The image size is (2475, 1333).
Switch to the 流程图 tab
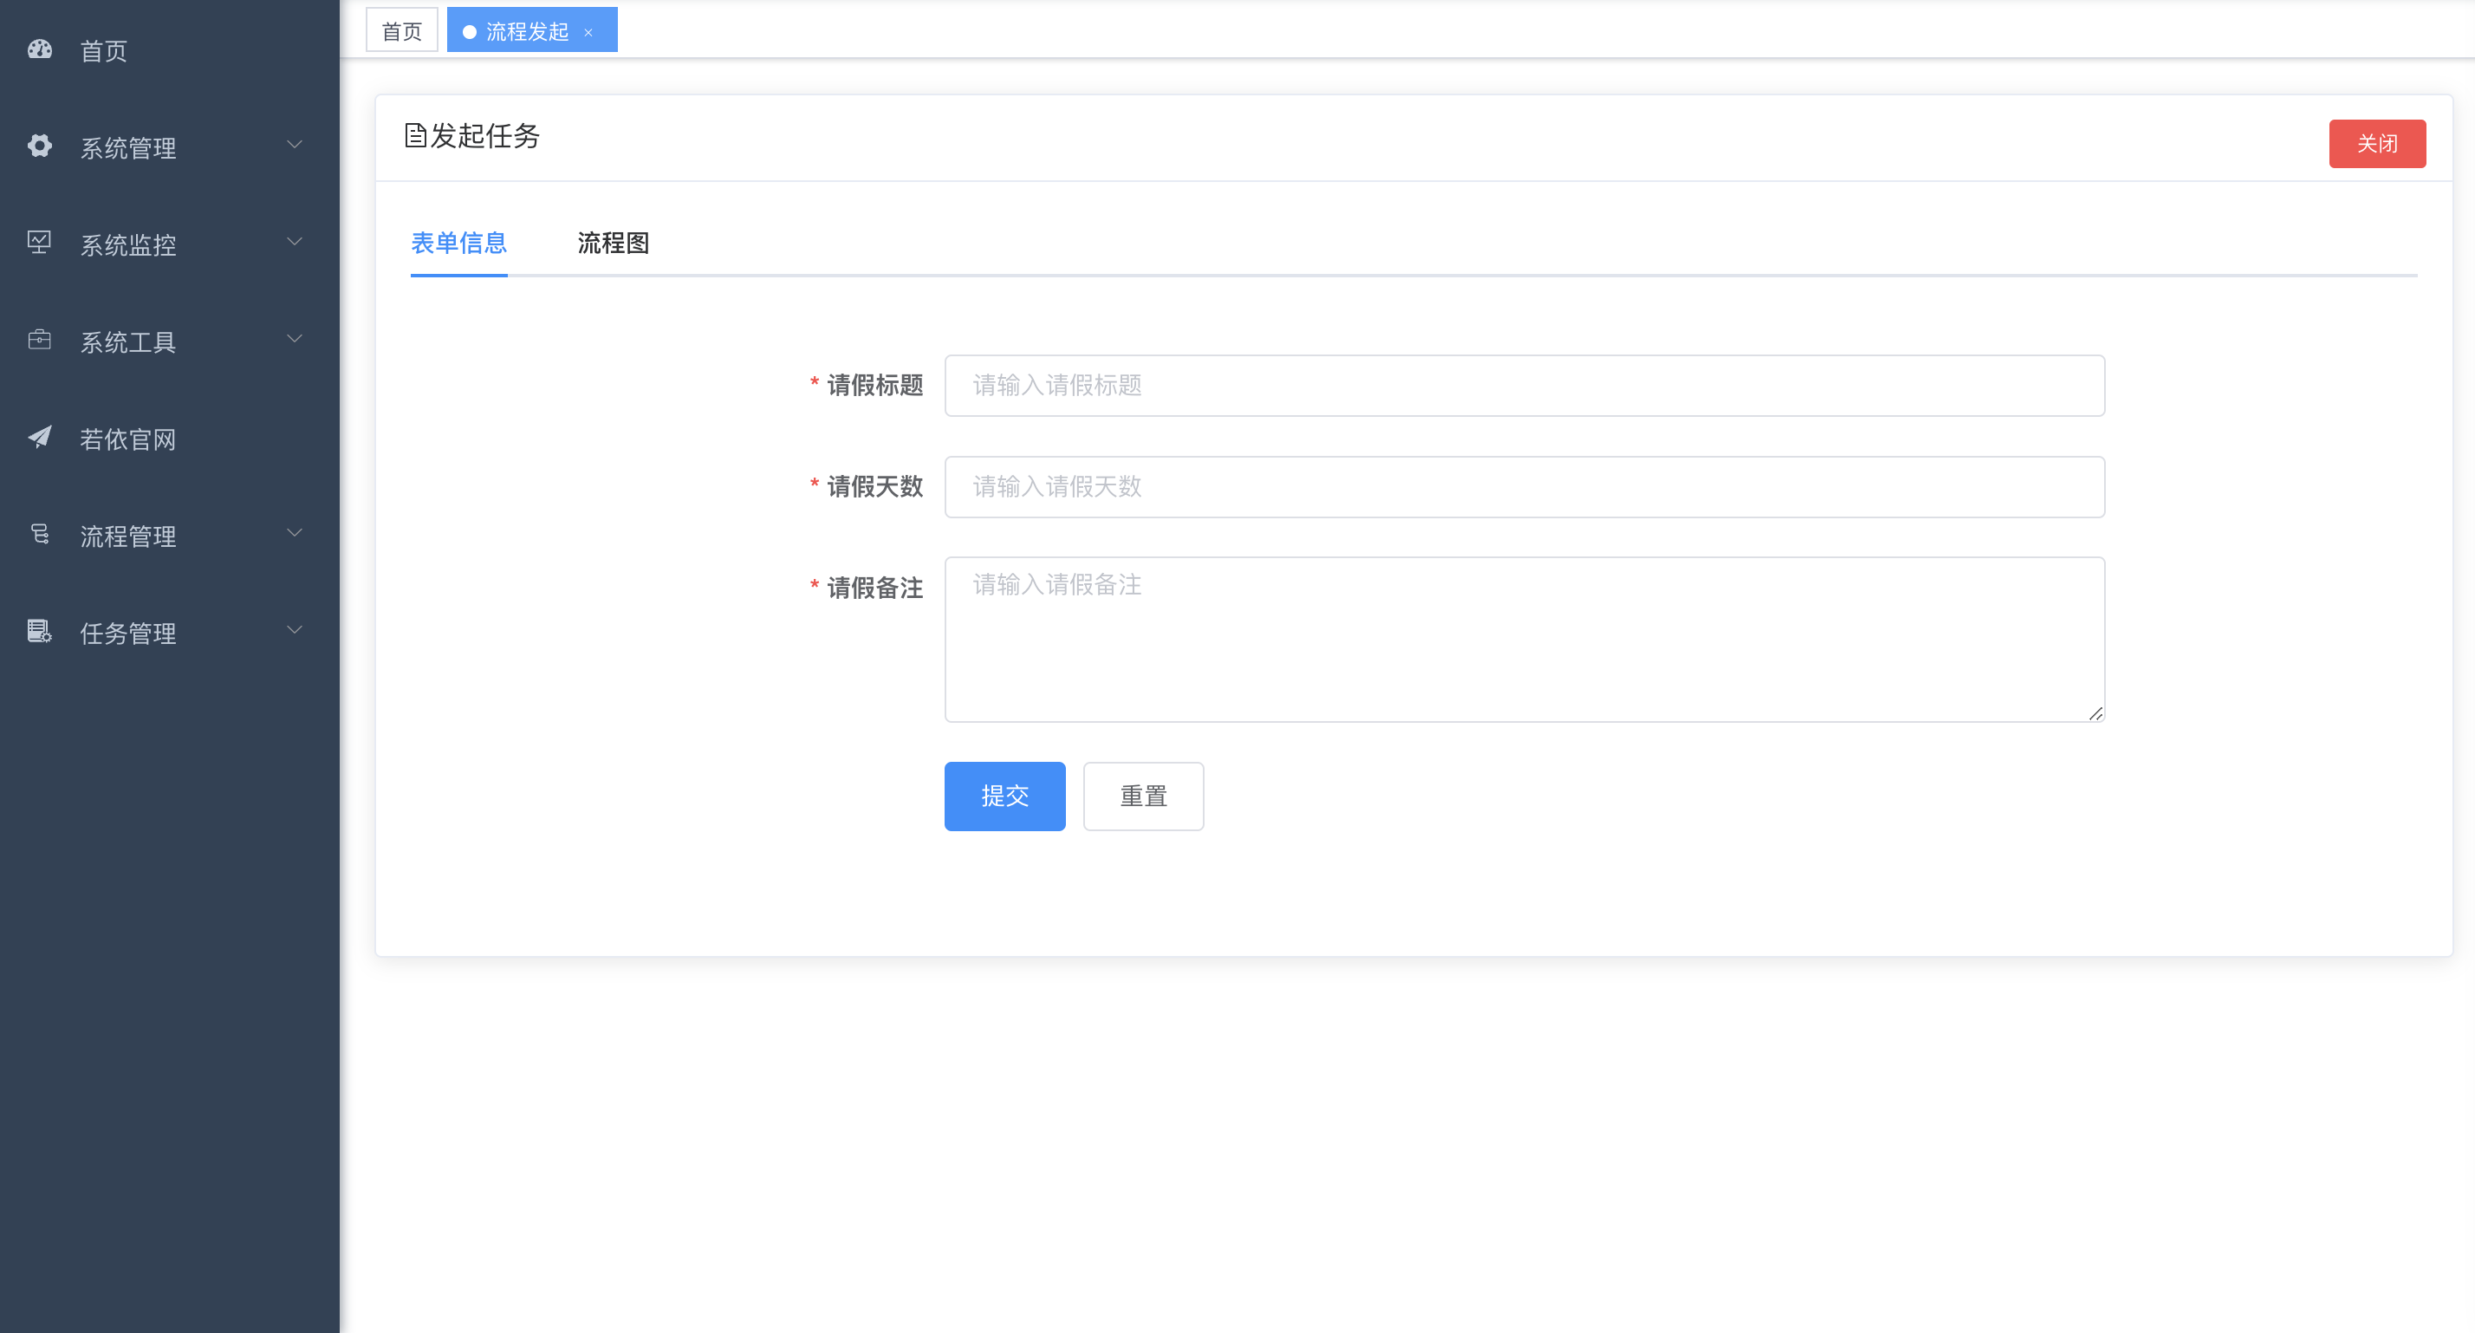click(613, 244)
